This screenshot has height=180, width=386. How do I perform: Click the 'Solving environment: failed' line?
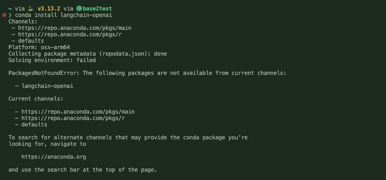pyautogui.click(x=52, y=60)
